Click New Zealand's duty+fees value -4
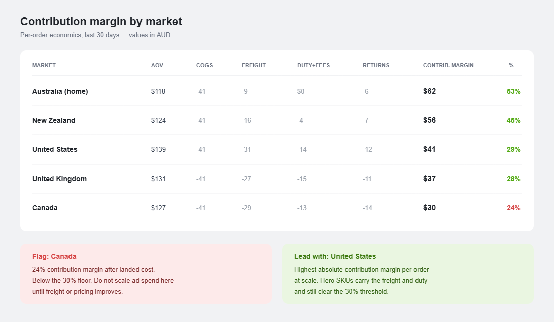554x322 pixels. click(x=300, y=120)
